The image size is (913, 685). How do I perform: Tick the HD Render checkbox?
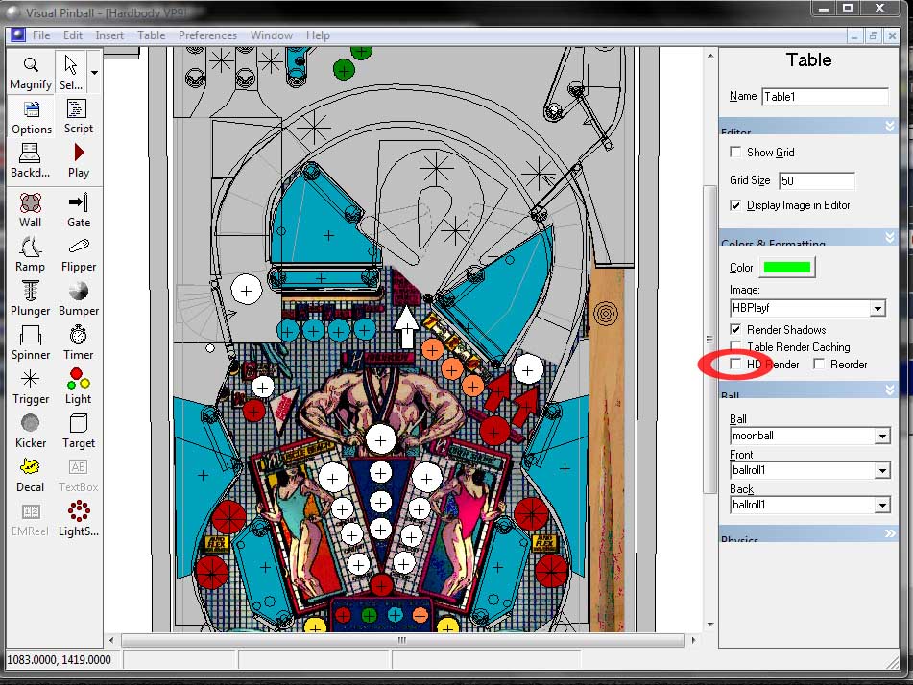pos(735,364)
